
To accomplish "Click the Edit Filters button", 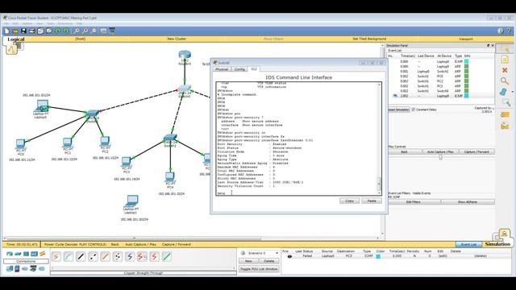I will [414, 202].
